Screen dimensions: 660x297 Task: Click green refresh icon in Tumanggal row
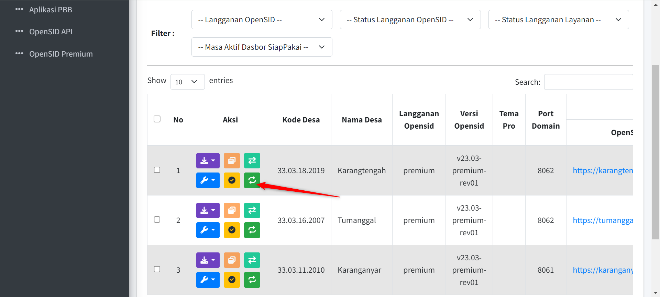pos(252,230)
